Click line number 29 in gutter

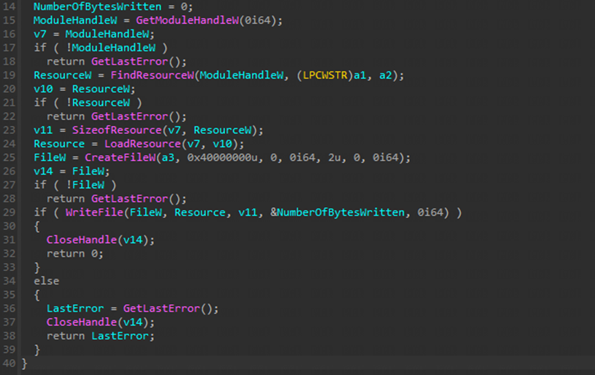pos(9,212)
